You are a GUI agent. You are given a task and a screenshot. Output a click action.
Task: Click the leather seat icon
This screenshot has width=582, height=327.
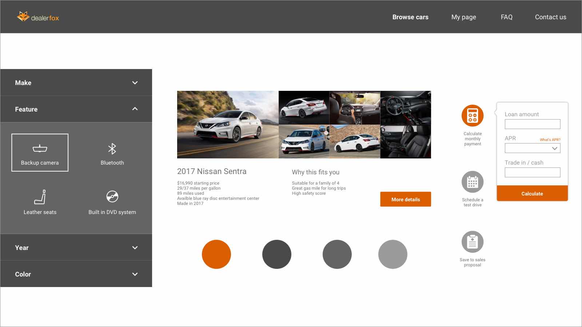tap(40, 197)
